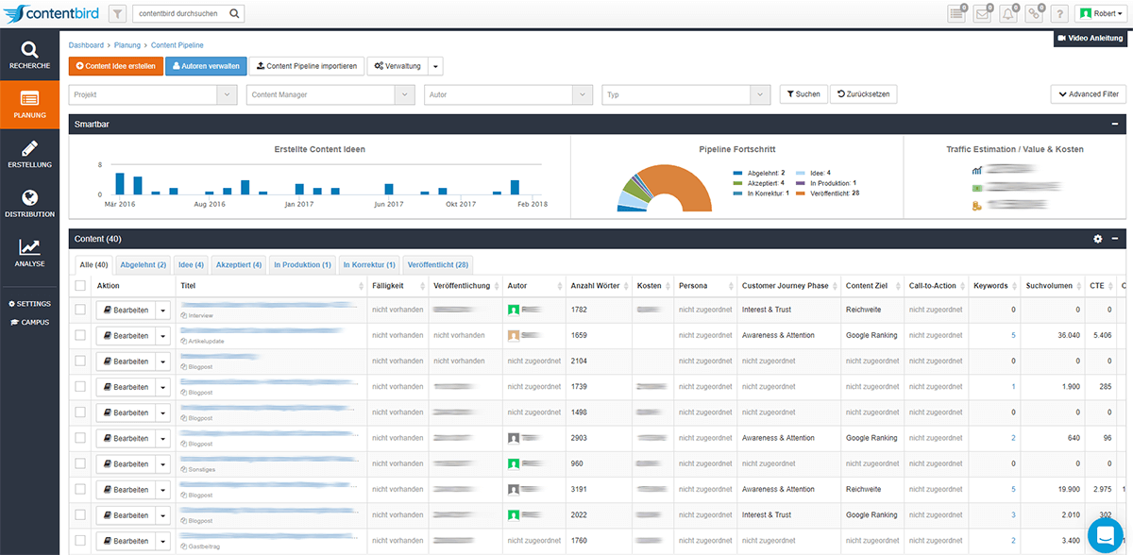
Task: Check the checkbox of the Interview row
Action: point(80,310)
